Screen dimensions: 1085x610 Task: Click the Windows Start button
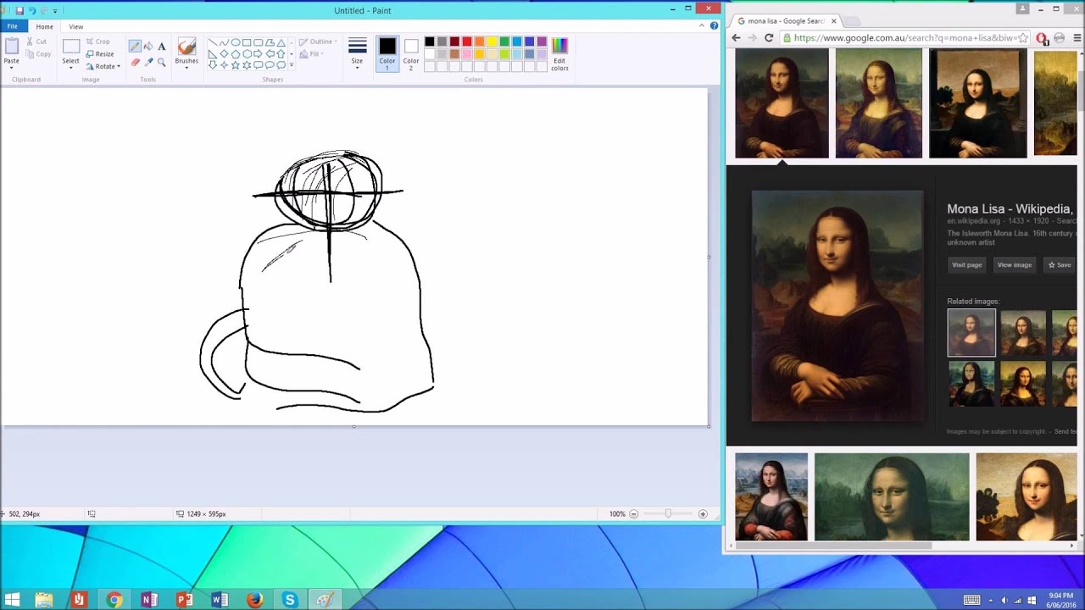[x=12, y=600]
